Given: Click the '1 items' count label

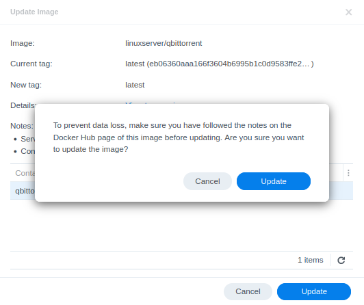Looking at the screenshot, I should pos(311,260).
